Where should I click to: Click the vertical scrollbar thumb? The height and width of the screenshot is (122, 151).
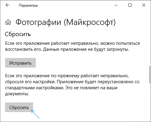click(x=150, y=75)
